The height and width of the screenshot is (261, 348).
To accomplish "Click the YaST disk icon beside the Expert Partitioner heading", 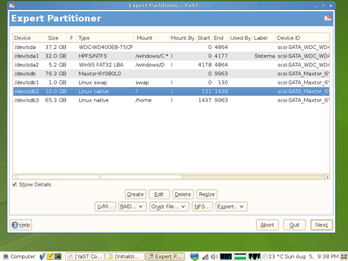I will 328,18.
